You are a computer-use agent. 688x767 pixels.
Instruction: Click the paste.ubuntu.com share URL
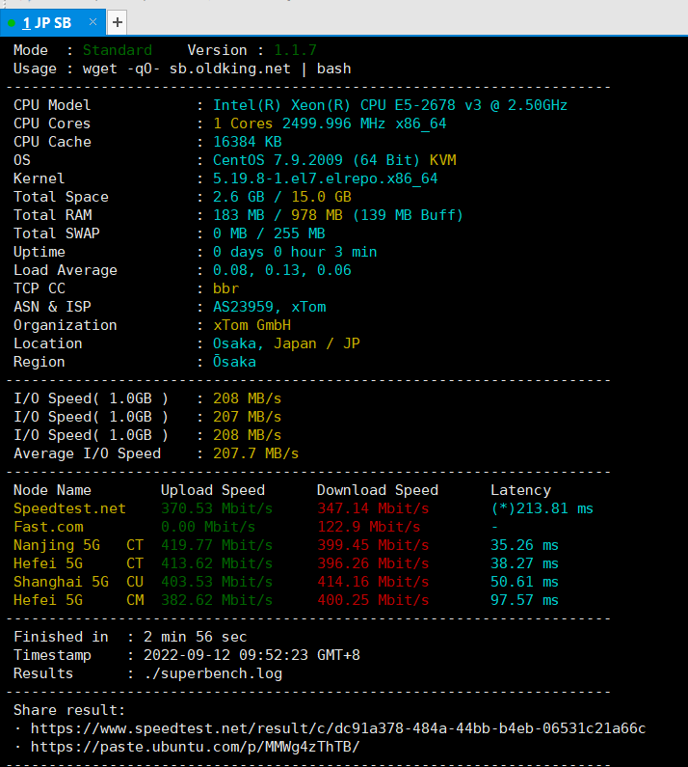pos(195,747)
